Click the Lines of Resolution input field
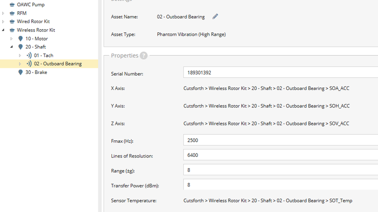The image size is (378, 212). click(281, 155)
